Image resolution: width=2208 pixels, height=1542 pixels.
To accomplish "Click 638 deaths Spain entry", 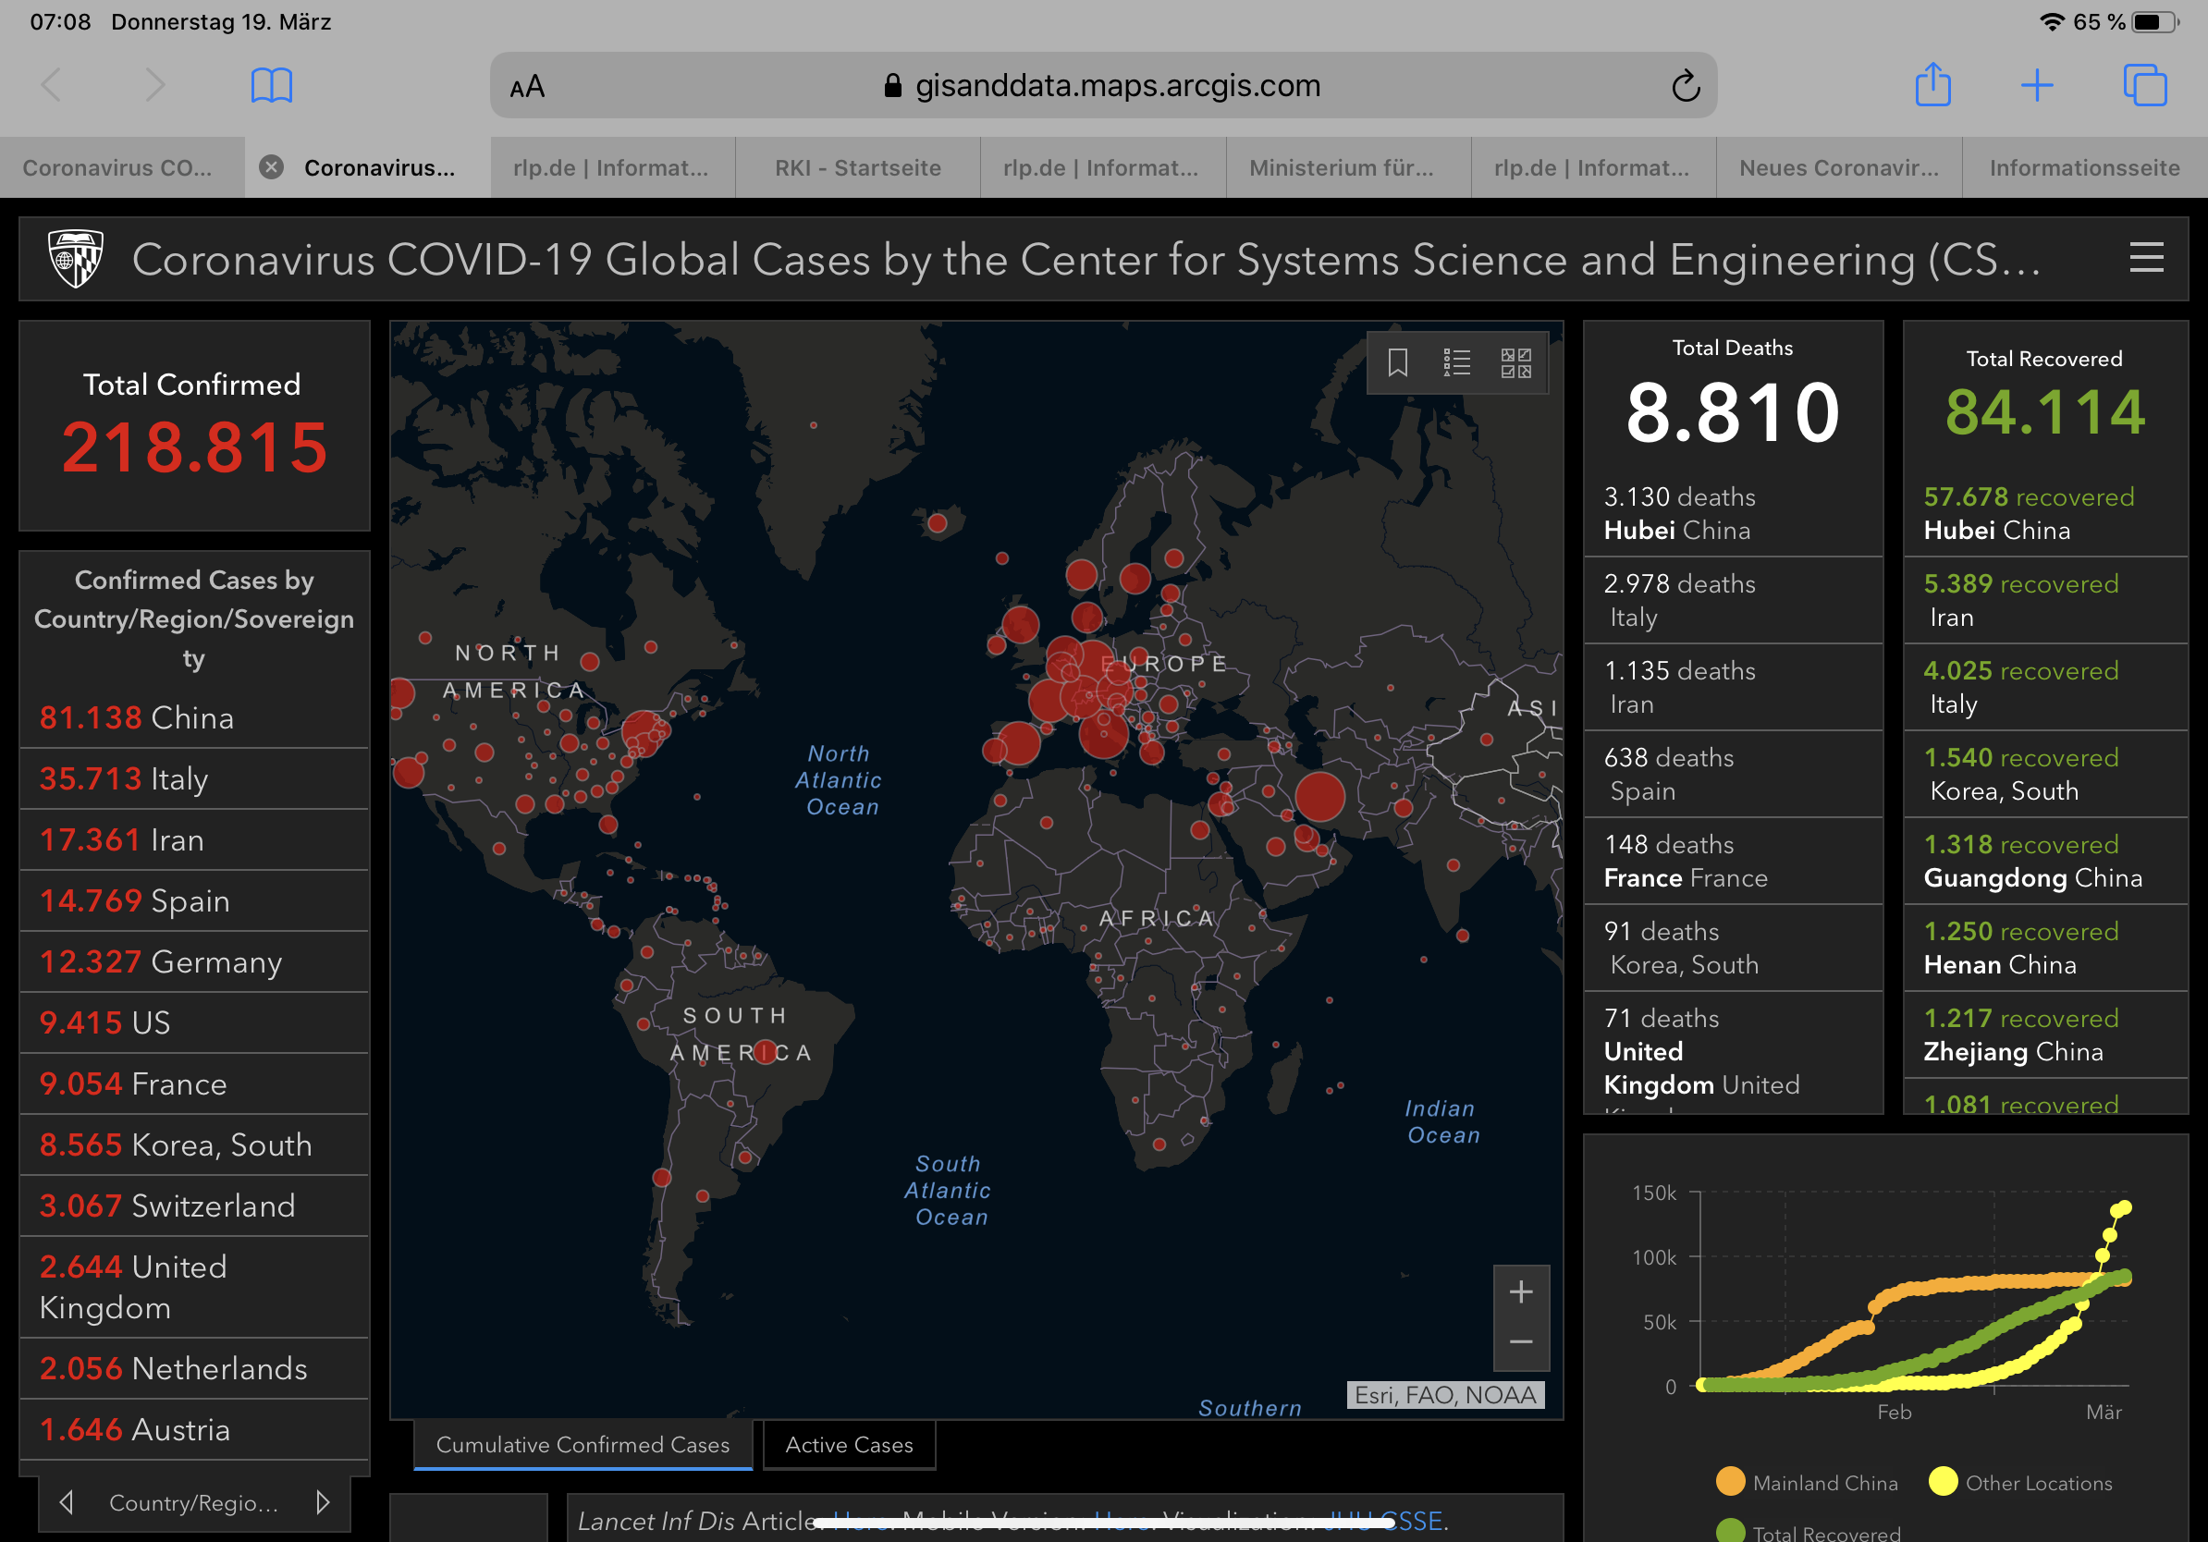I will pos(1733,774).
